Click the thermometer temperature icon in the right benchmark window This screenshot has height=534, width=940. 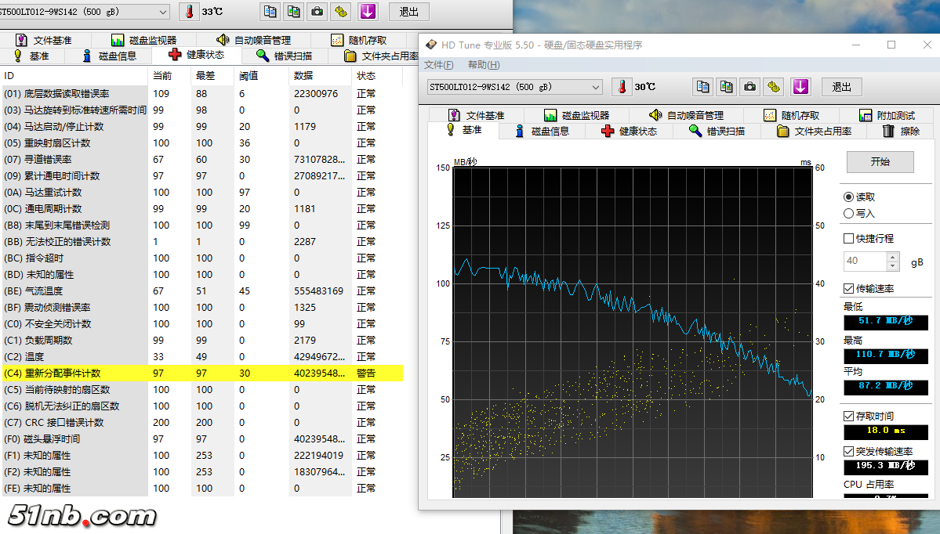(x=622, y=87)
